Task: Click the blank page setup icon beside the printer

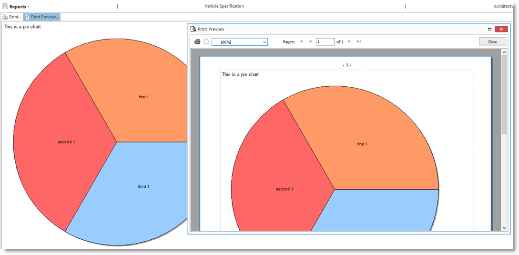Action: (x=206, y=42)
